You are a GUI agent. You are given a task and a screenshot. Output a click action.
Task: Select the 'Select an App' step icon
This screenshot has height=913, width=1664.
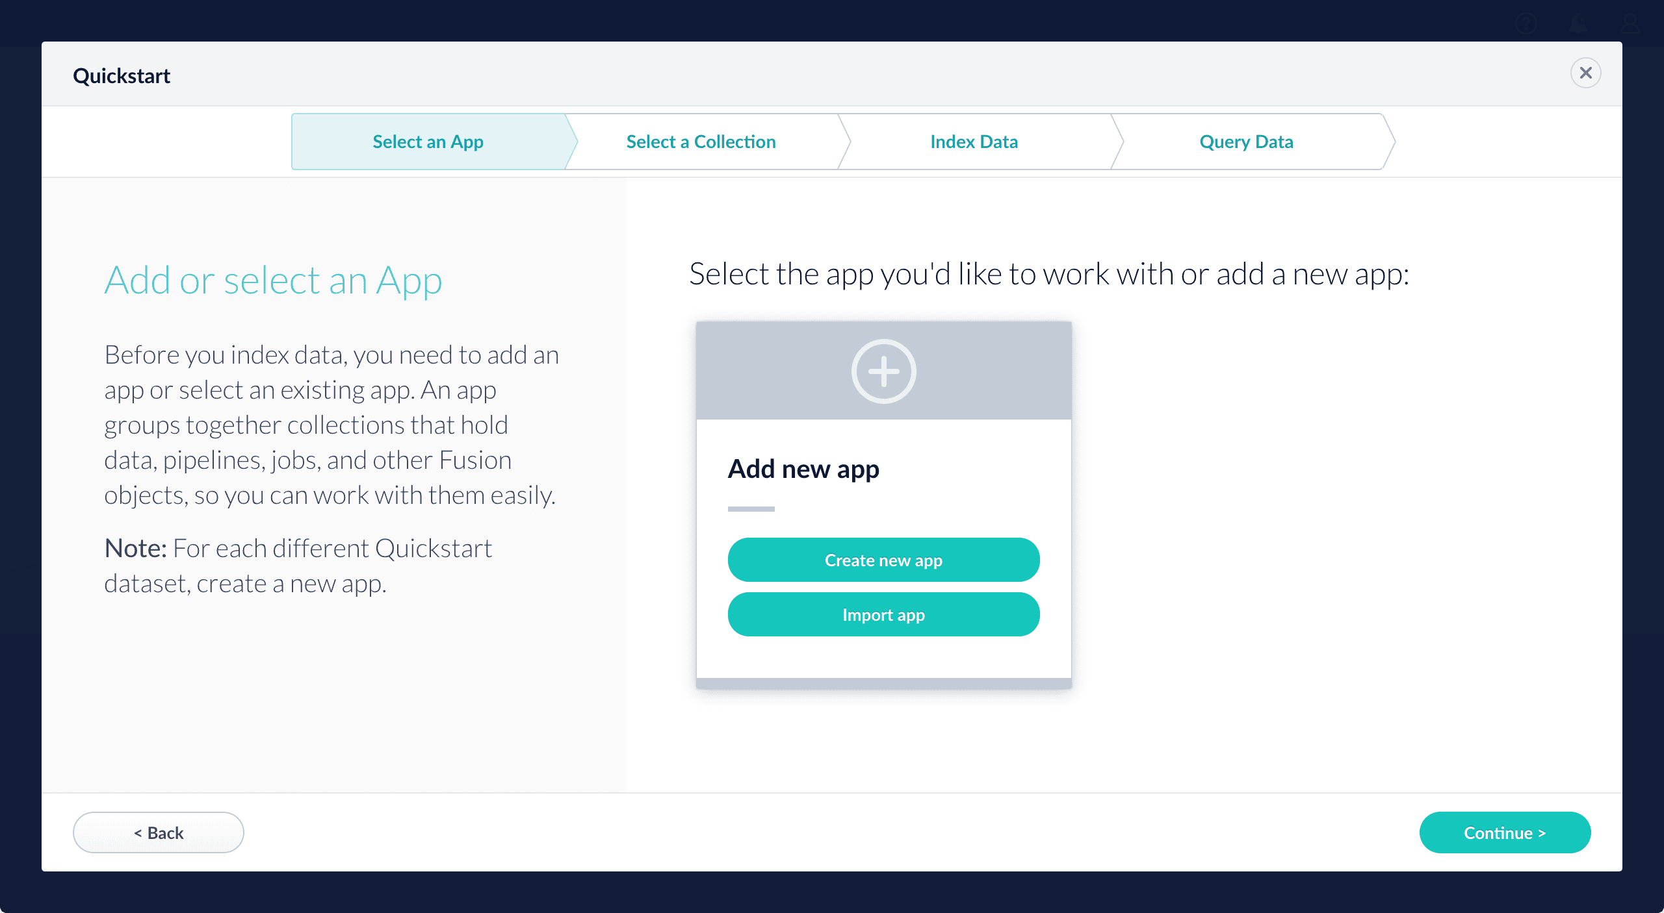coord(428,142)
